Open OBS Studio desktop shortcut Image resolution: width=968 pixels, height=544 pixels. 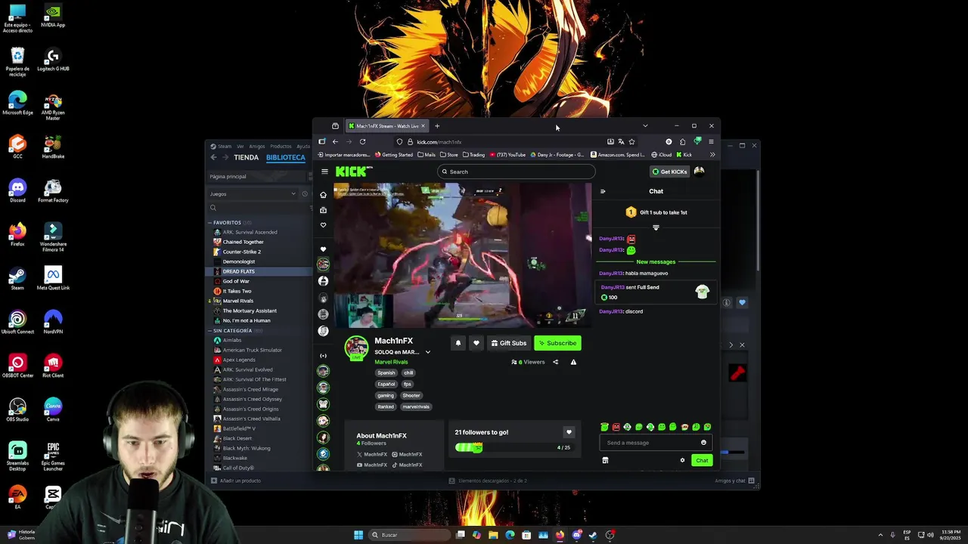[17, 409]
